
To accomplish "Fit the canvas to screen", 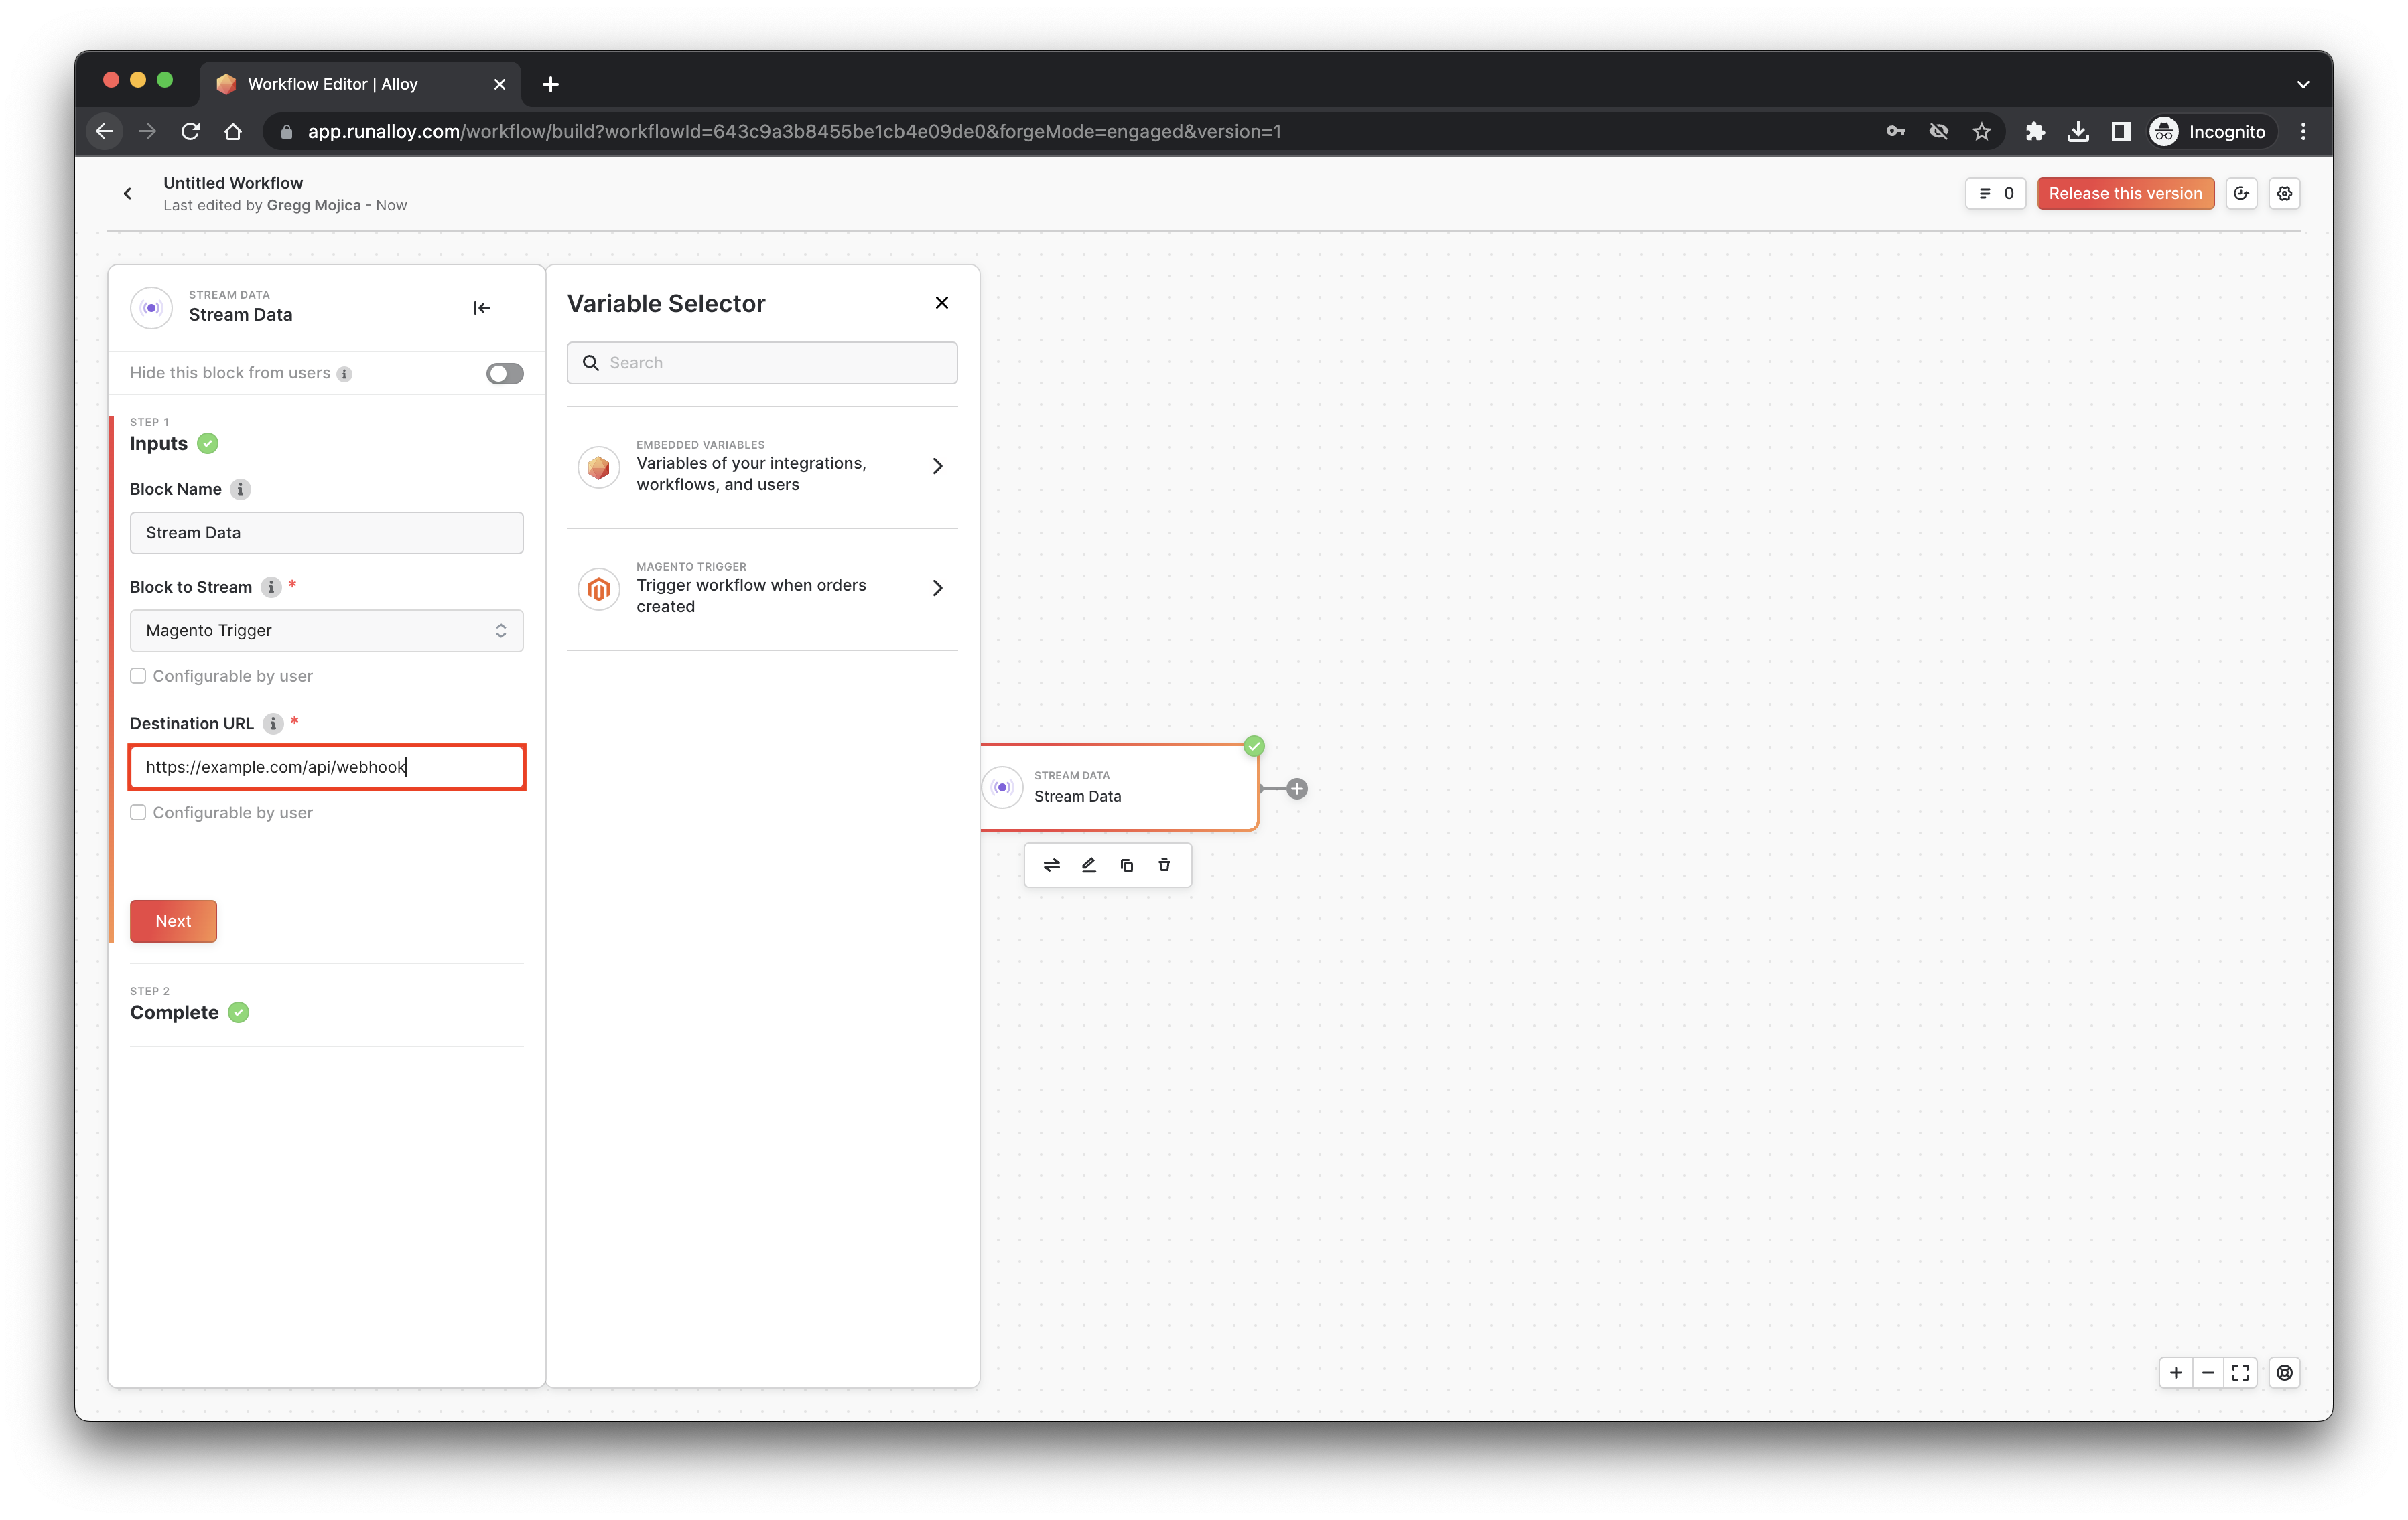I will point(2241,1372).
